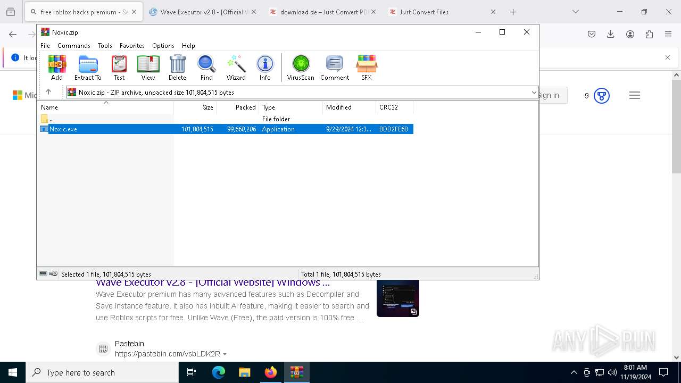Sort by Modified column header

pos(350,107)
